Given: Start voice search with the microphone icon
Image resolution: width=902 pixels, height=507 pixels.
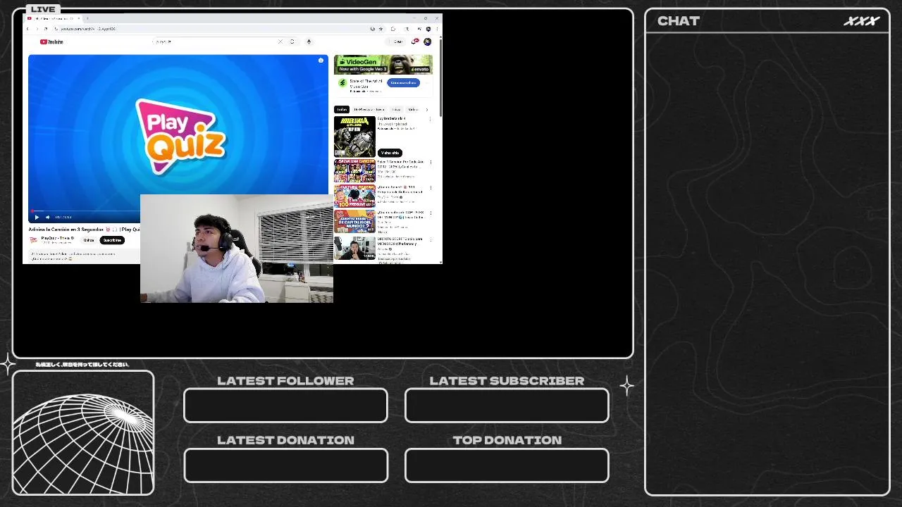Looking at the screenshot, I should [x=309, y=42].
